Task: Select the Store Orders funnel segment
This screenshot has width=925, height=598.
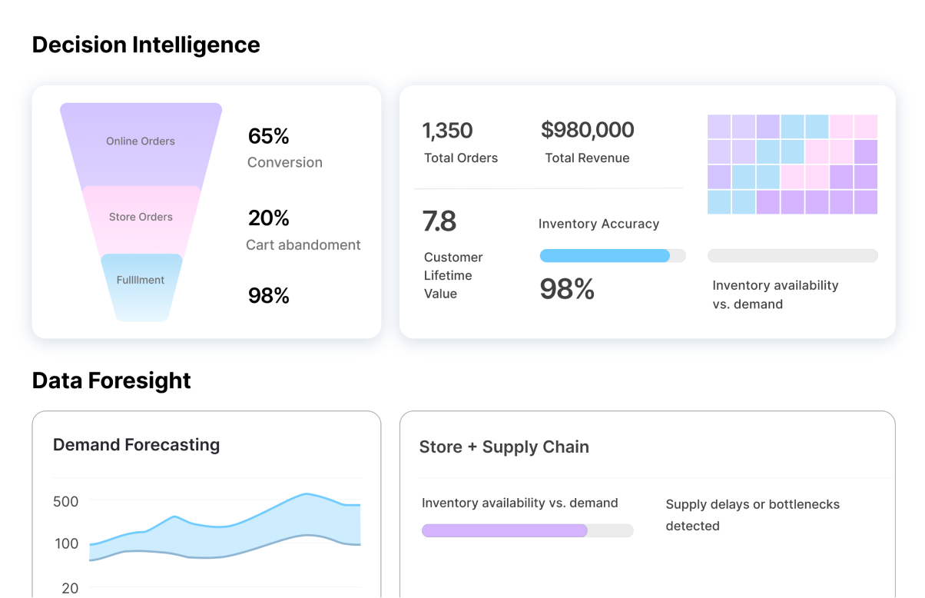Action: click(x=141, y=218)
